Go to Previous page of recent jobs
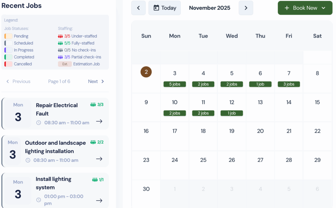 pos(18,81)
